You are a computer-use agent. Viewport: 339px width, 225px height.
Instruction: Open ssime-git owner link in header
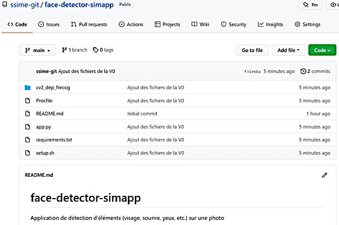(x=24, y=4)
